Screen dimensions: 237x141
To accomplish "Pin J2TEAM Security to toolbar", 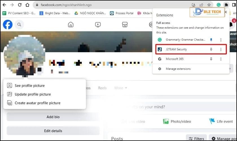I will coord(211,49).
